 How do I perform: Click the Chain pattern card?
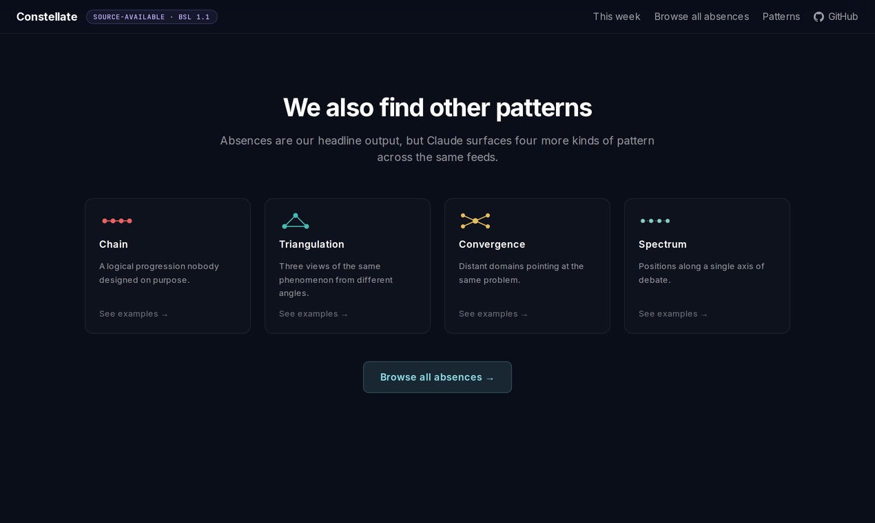167,266
